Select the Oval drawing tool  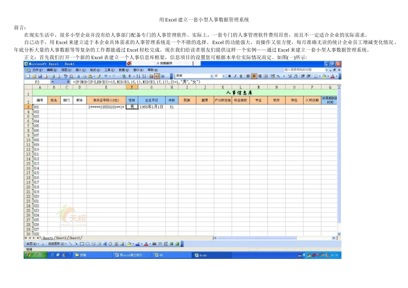88,243
